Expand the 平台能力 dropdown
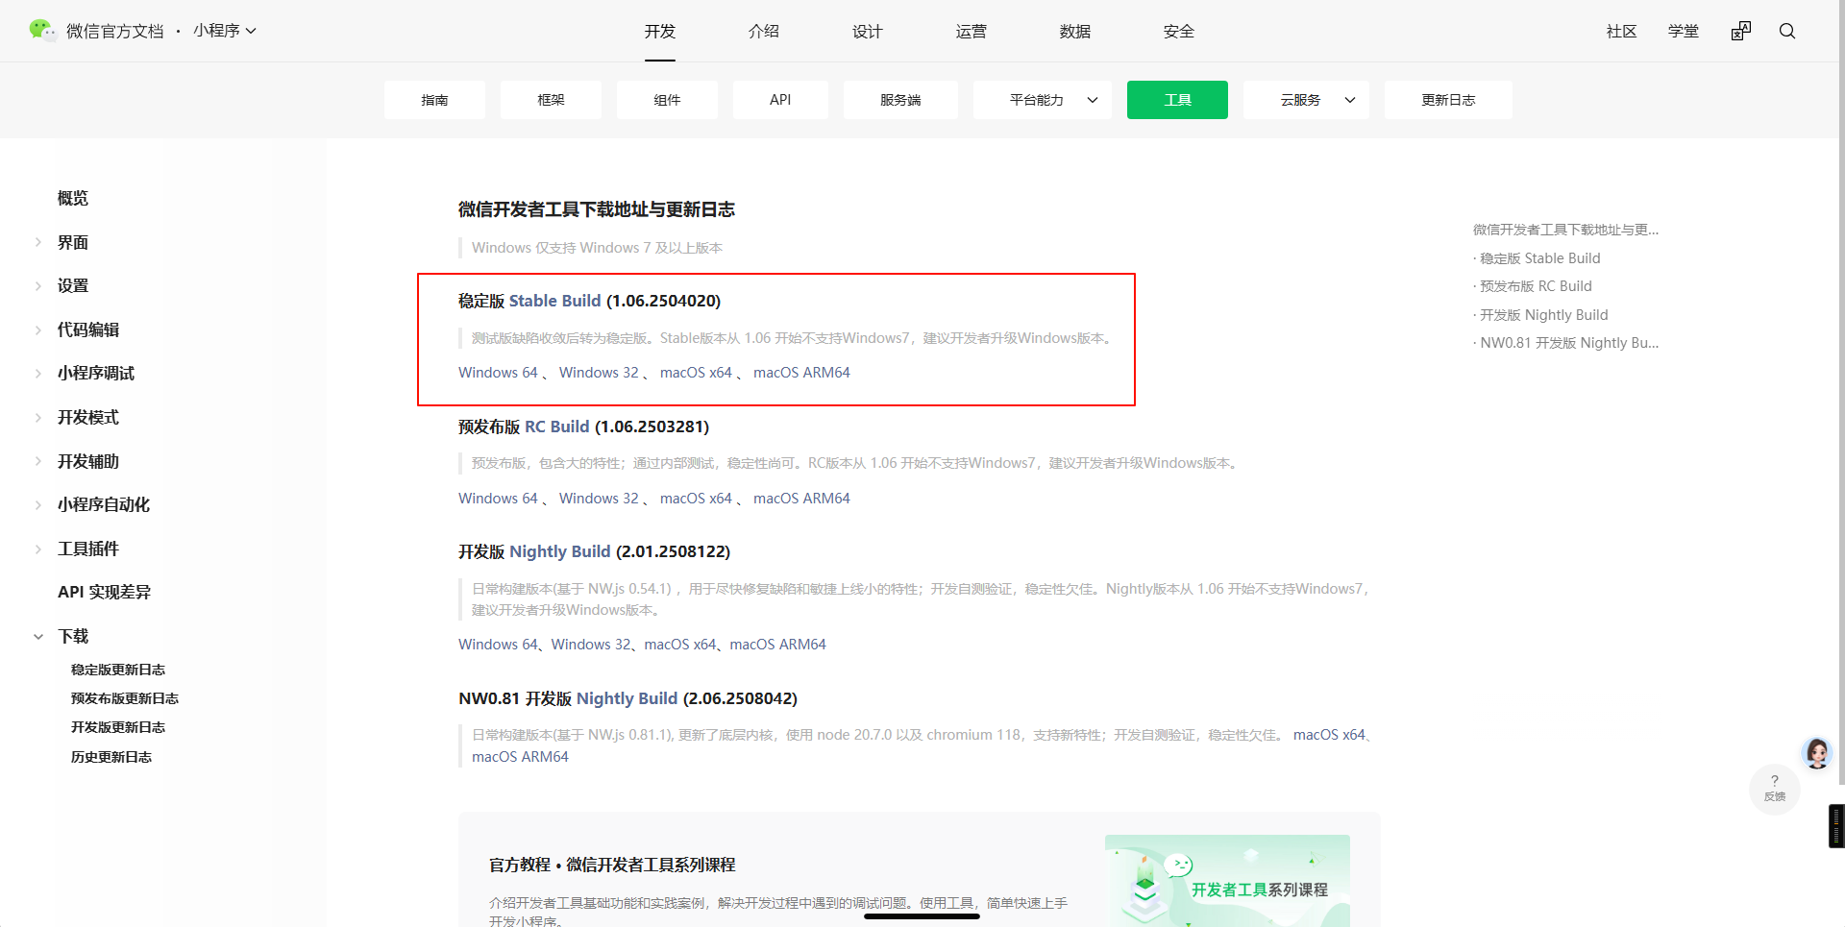The width and height of the screenshot is (1845, 927). 1042,100
